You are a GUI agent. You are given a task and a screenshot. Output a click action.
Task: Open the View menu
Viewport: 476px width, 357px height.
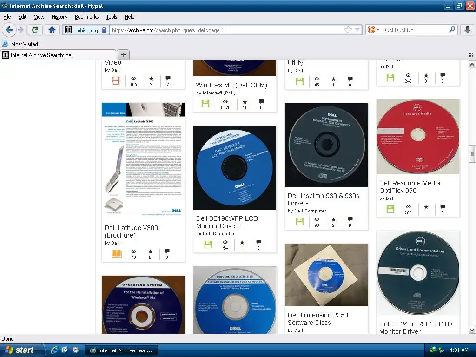tap(39, 17)
